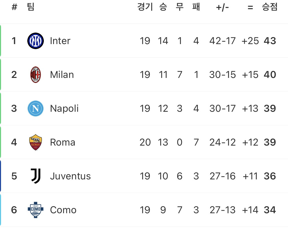Select the Roma team name

tap(63, 142)
